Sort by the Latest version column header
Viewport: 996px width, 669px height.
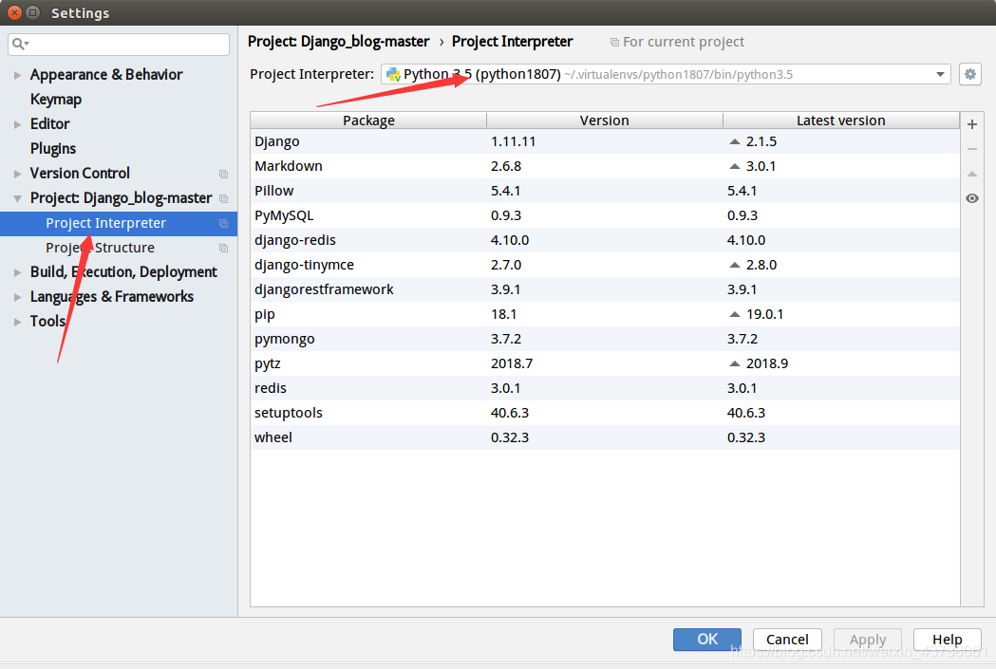tap(841, 121)
